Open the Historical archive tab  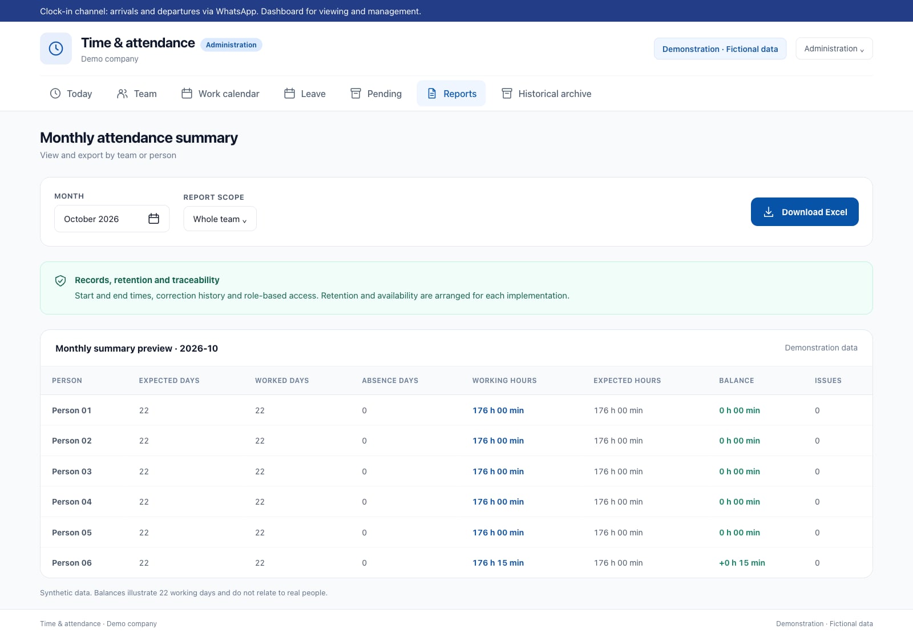546,94
